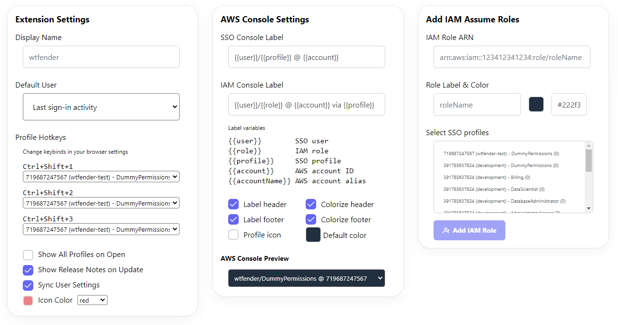The height and width of the screenshot is (325, 618).
Task: Click the {{accountName}} label variable
Action: (260, 181)
